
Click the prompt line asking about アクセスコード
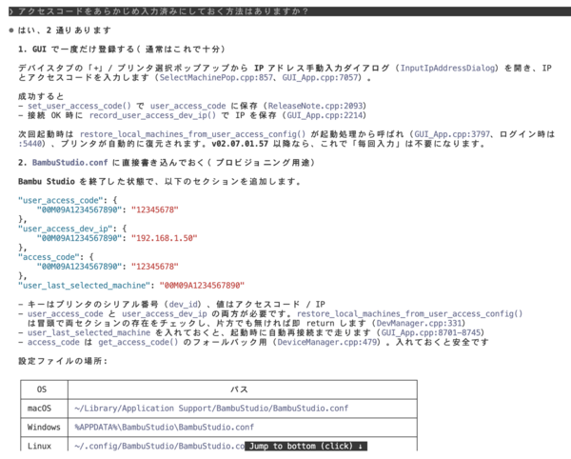click(x=290, y=11)
